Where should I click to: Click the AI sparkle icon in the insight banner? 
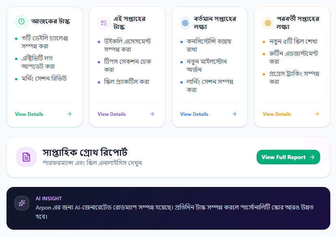pyautogui.click(x=22, y=203)
